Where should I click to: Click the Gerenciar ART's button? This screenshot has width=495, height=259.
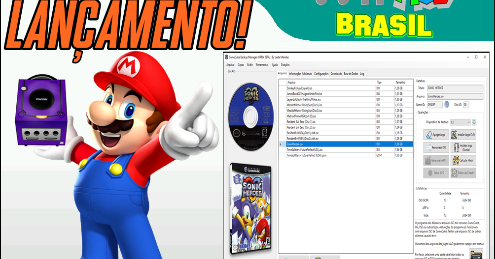(x=436, y=160)
